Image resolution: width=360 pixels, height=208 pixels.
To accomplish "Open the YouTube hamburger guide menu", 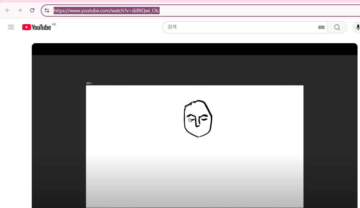I will (11, 27).
